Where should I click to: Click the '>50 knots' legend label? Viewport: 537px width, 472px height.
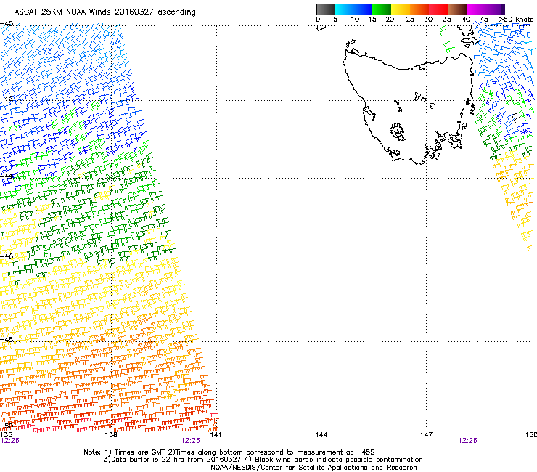tap(516, 19)
